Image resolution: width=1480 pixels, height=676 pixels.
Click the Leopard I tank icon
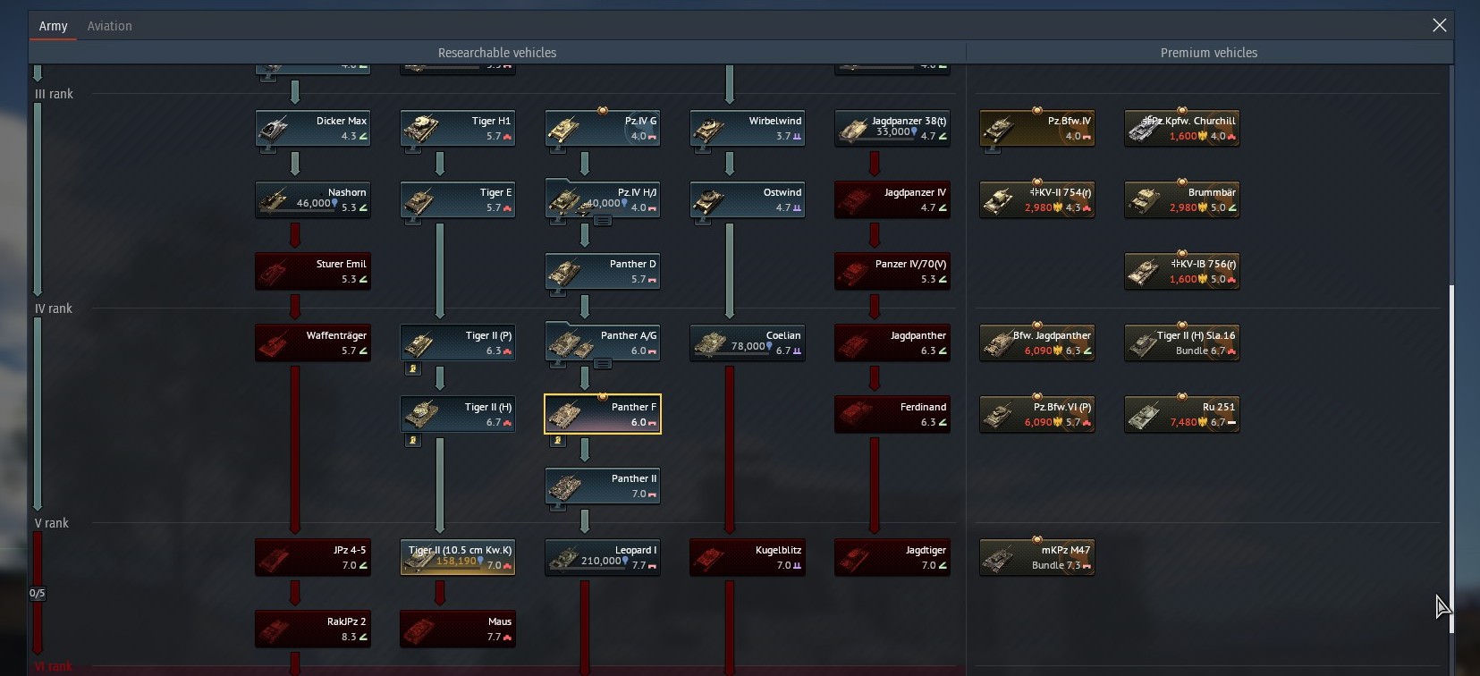(563, 558)
